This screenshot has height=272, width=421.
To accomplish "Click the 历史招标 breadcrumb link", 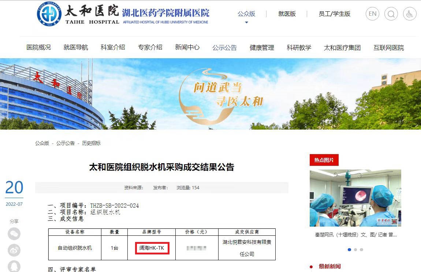I will pyautogui.click(x=91, y=143).
